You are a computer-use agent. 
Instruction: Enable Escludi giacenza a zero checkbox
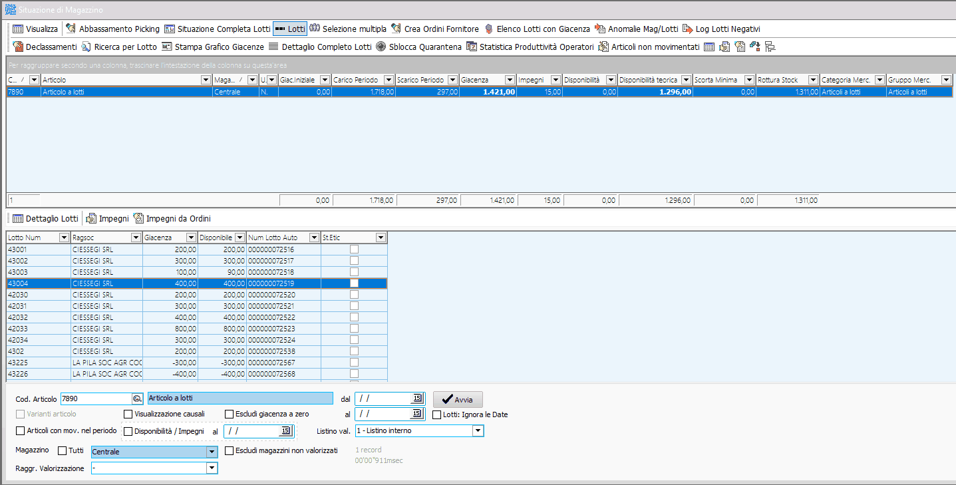[230, 414]
